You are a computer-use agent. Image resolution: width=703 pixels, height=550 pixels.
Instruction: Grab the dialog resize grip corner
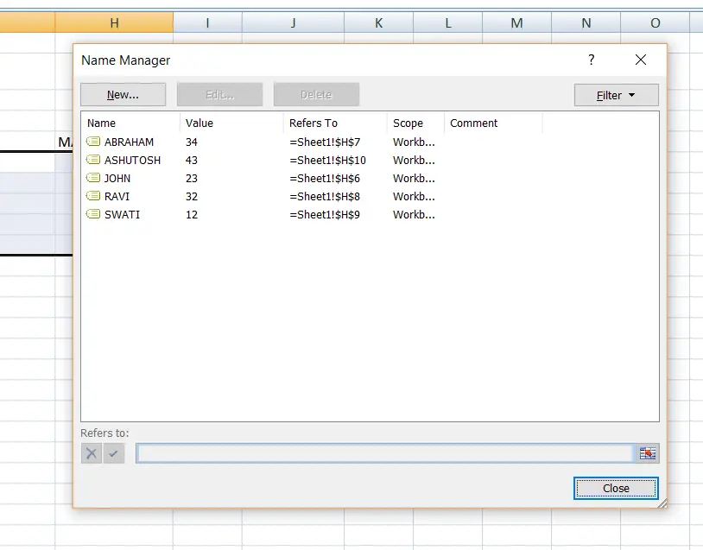click(x=662, y=503)
